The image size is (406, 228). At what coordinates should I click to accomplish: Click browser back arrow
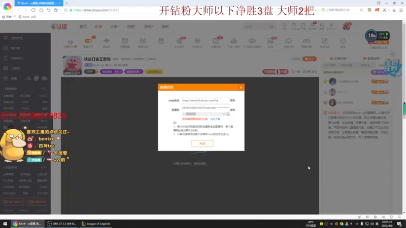tap(19, 10)
